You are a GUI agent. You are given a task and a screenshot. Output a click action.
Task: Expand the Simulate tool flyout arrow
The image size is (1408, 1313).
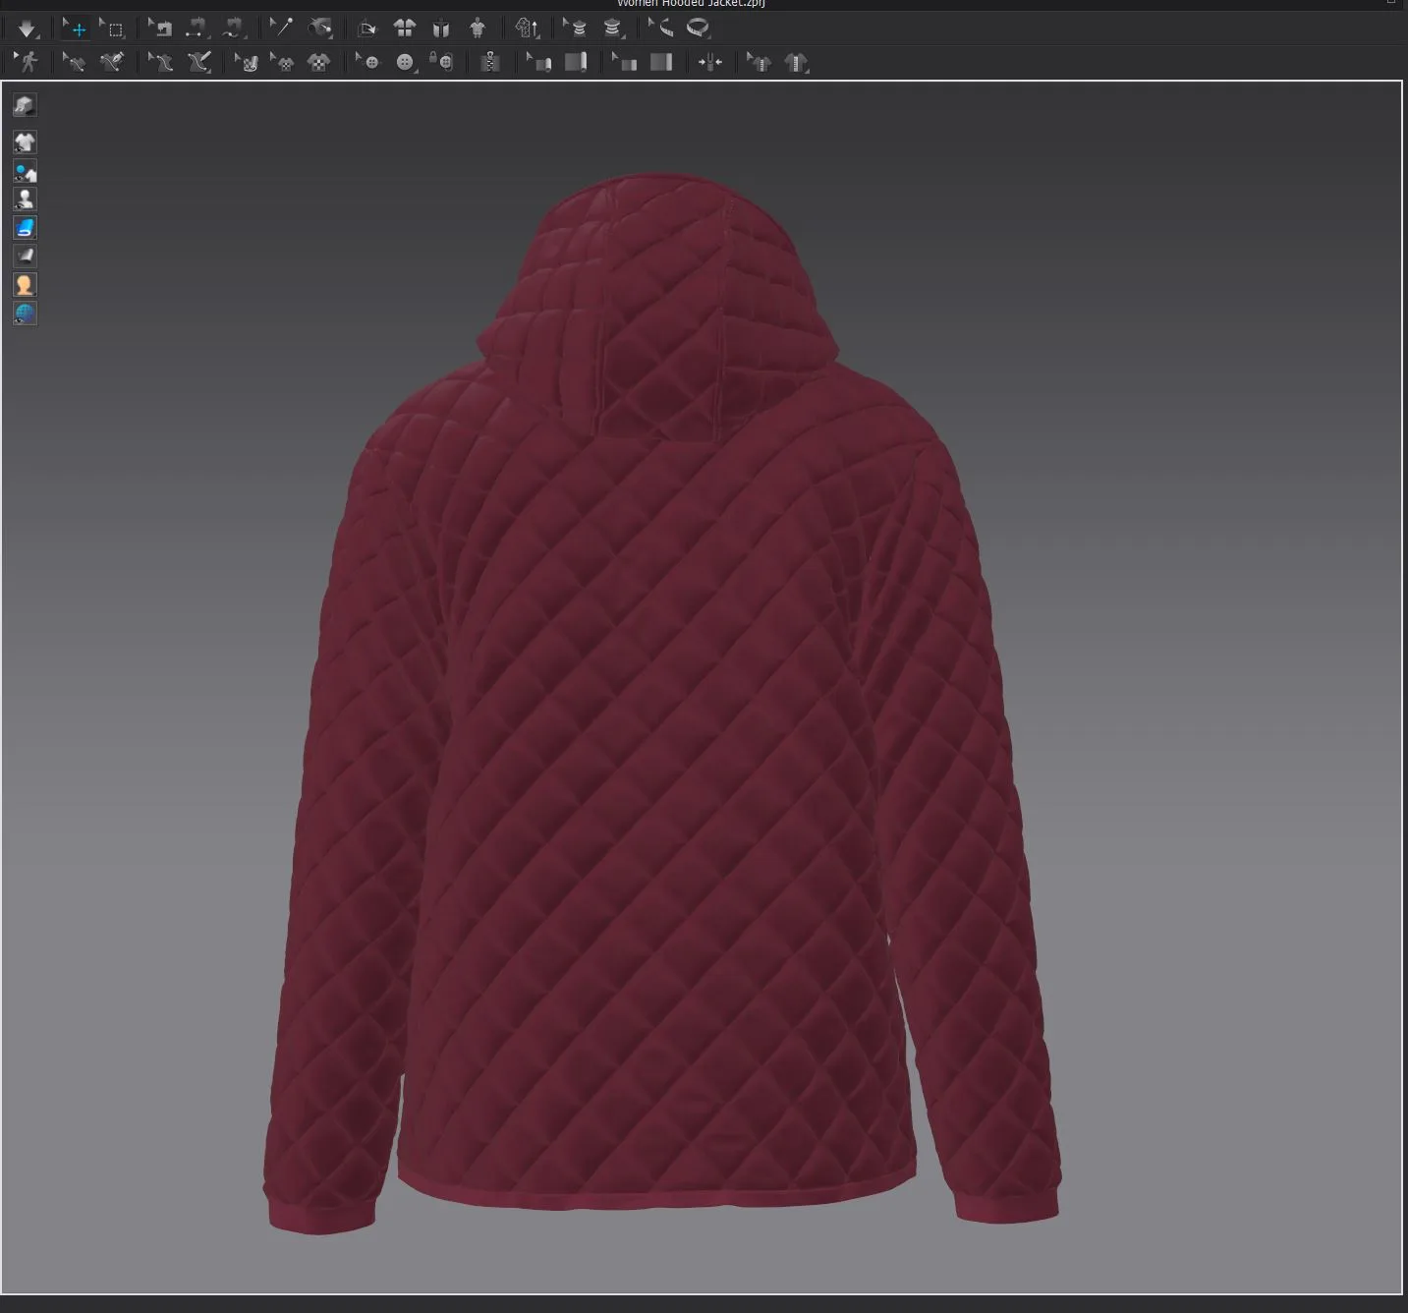tap(37, 37)
